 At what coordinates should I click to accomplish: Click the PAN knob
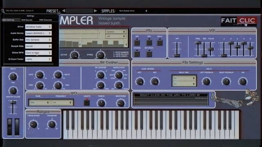pyautogui.click(x=13, y=91)
